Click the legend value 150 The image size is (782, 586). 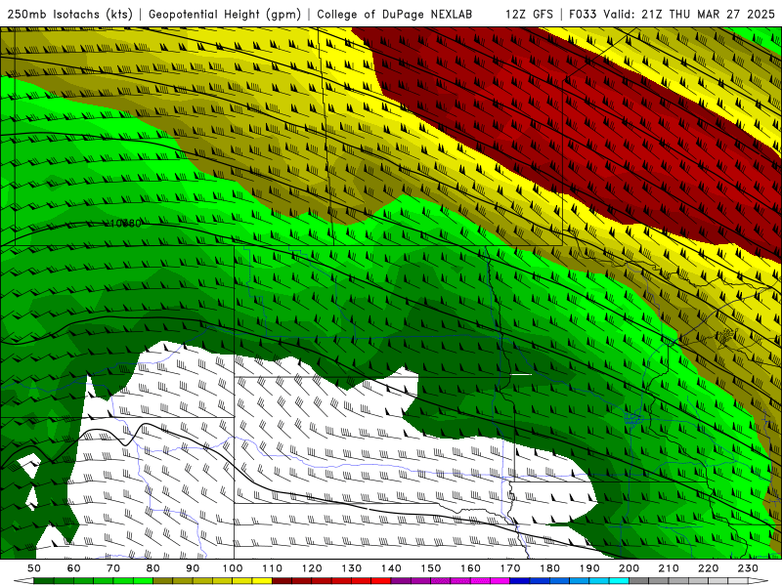click(x=431, y=568)
